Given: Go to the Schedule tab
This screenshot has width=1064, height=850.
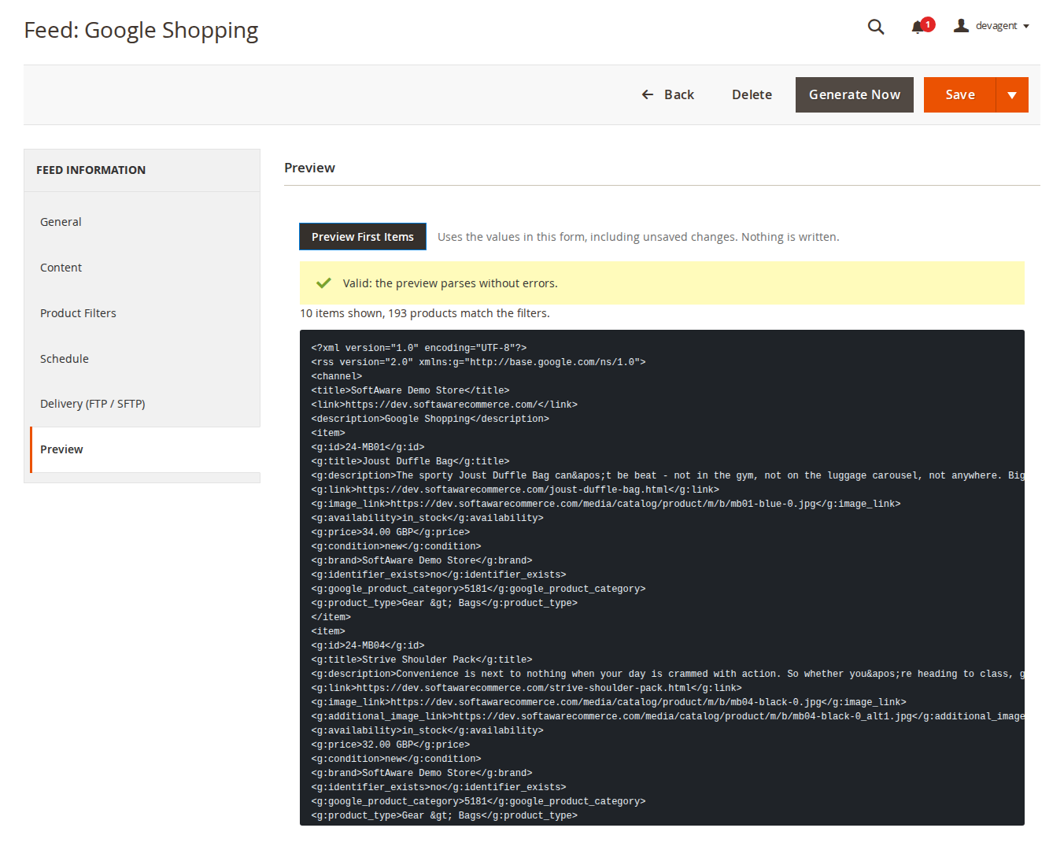Looking at the screenshot, I should point(142,359).
